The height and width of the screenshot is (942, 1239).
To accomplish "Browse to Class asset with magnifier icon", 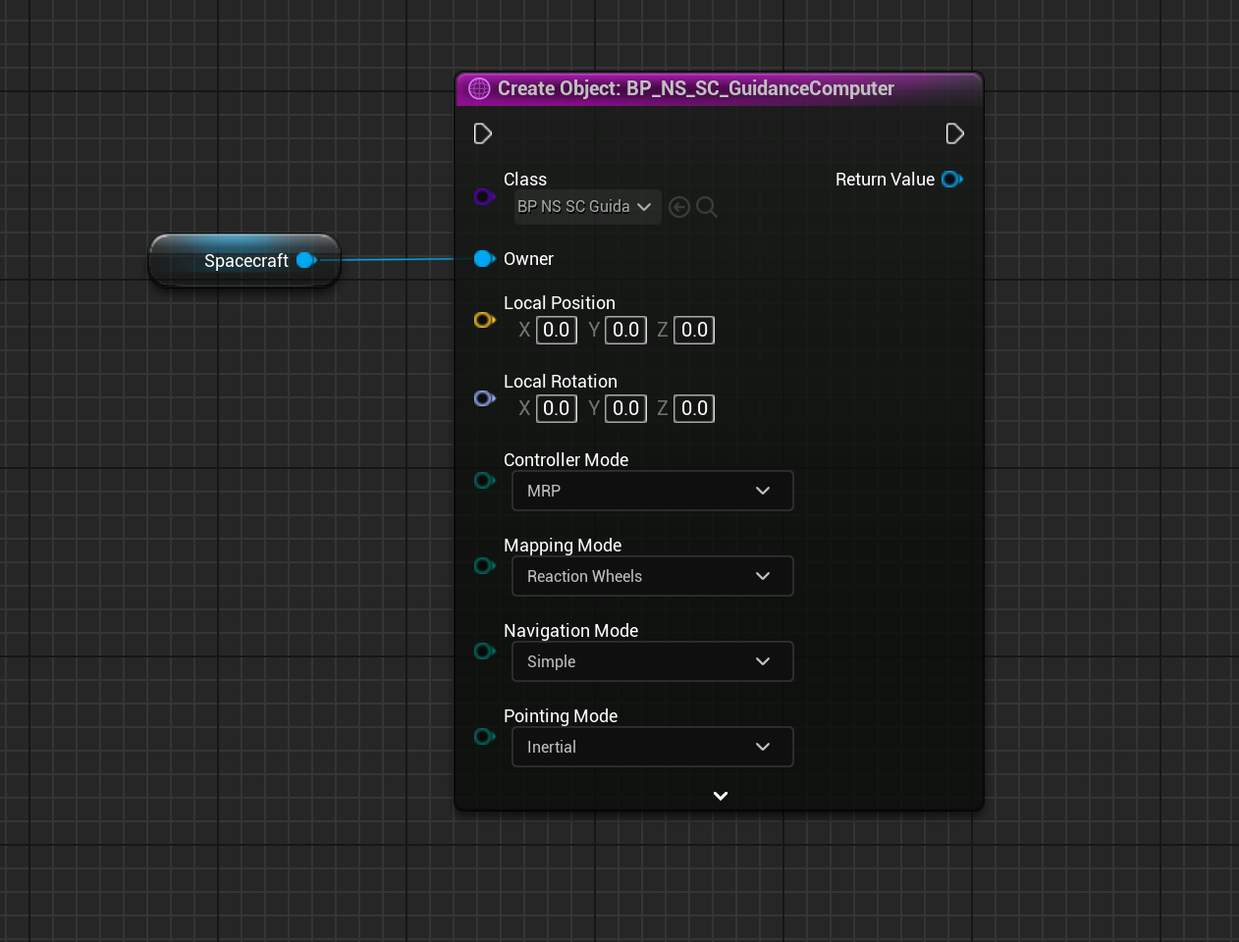I will tap(707, 207).
